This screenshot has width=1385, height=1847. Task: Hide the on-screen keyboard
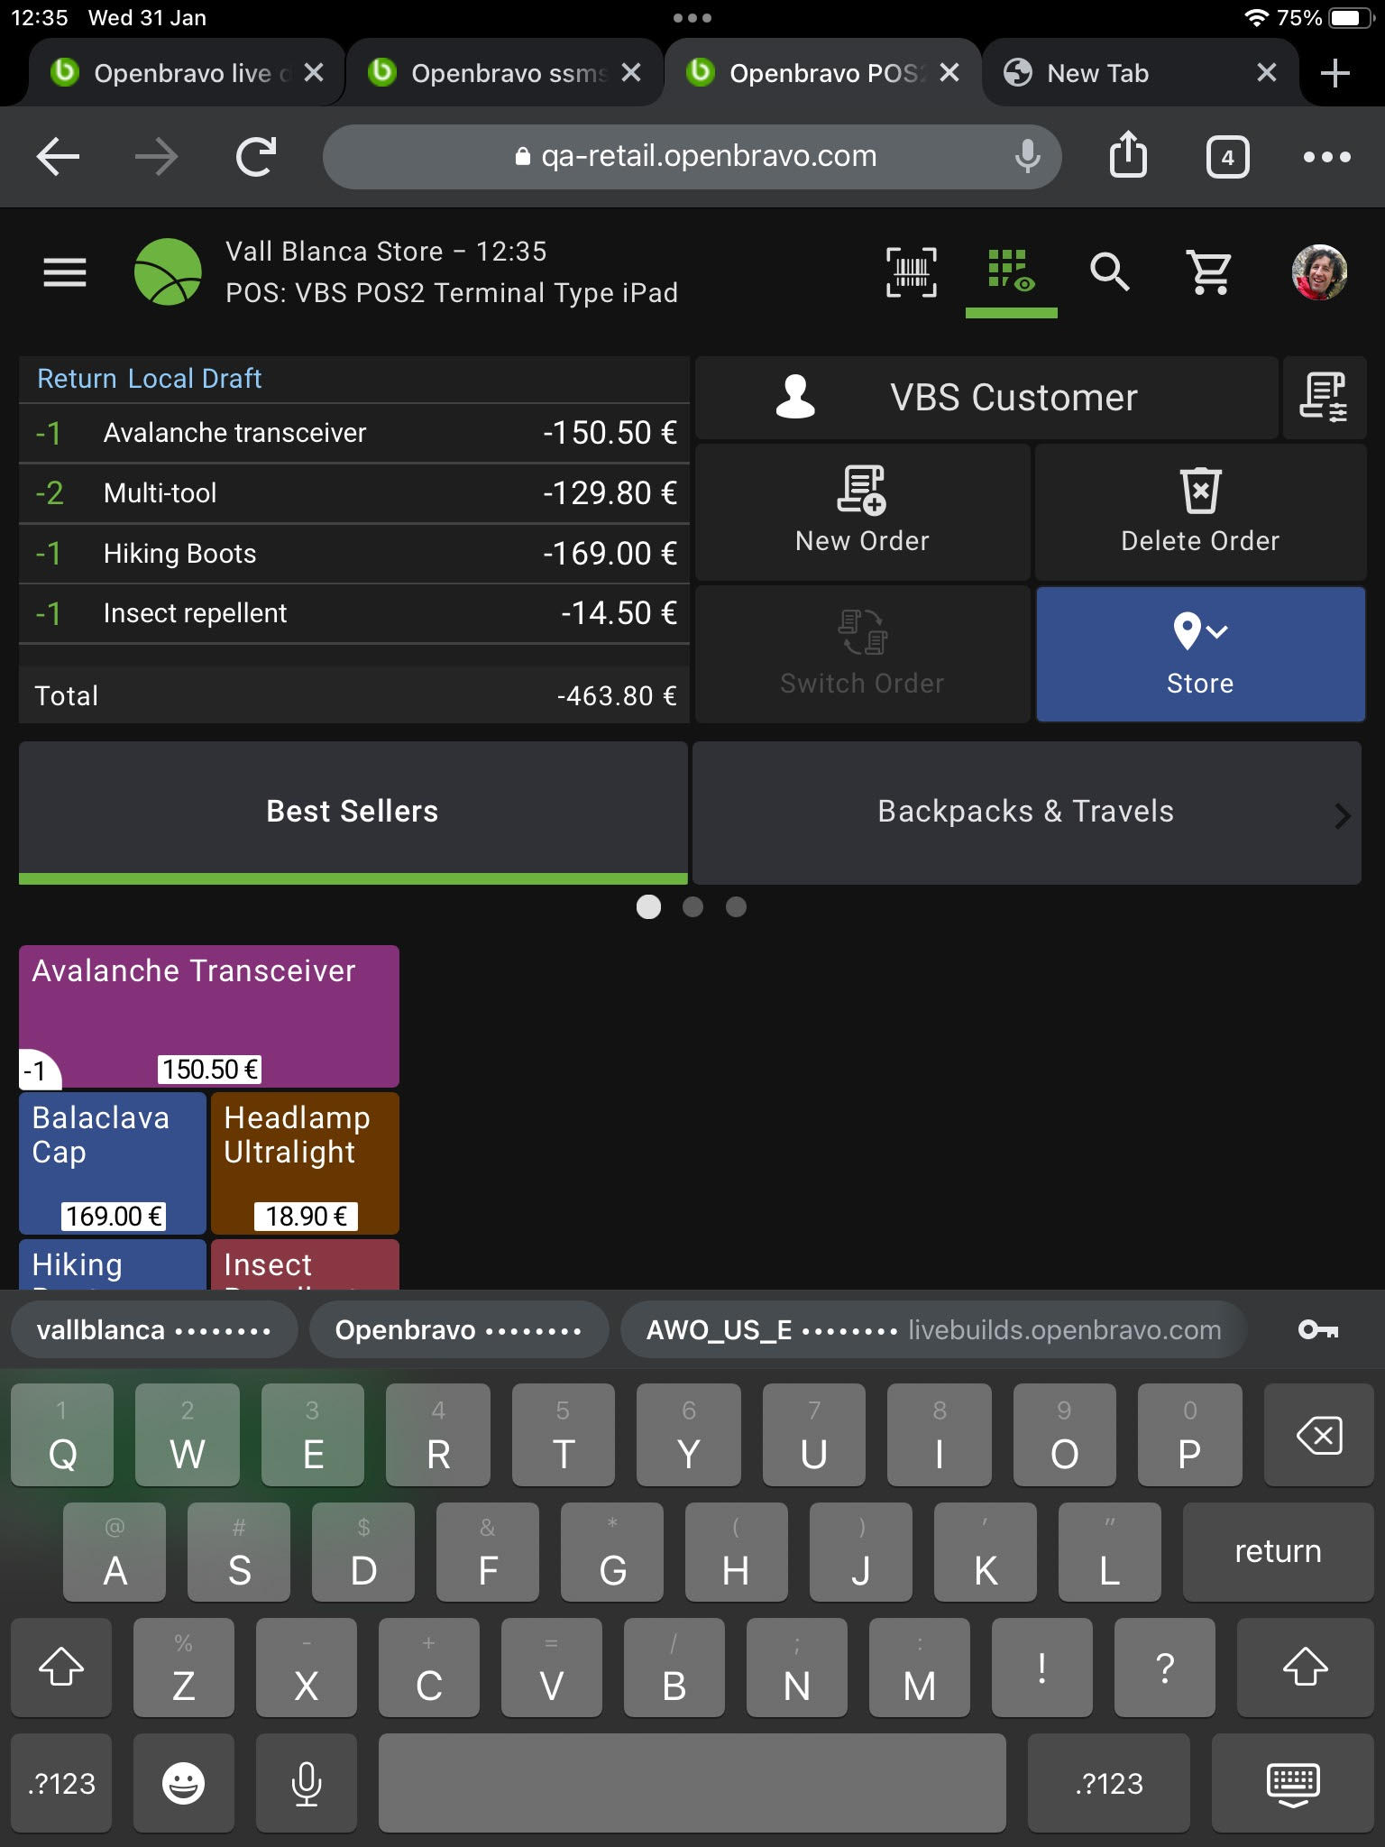(1293, 1783)
